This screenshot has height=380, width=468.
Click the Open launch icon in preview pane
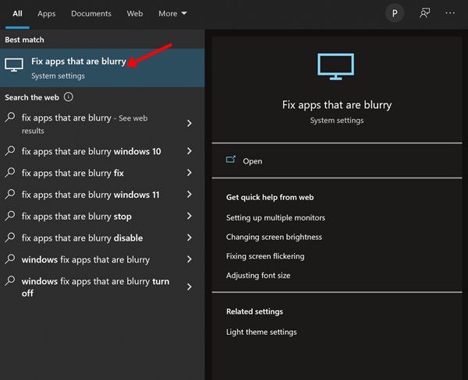231,160
